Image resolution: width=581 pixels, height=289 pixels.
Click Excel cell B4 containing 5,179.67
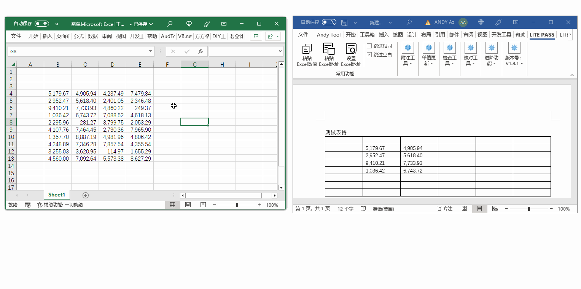pos(58,93)
